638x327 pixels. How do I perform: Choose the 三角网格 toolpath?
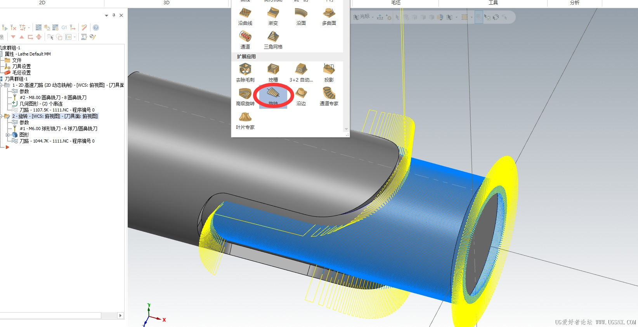coord(273,40)
